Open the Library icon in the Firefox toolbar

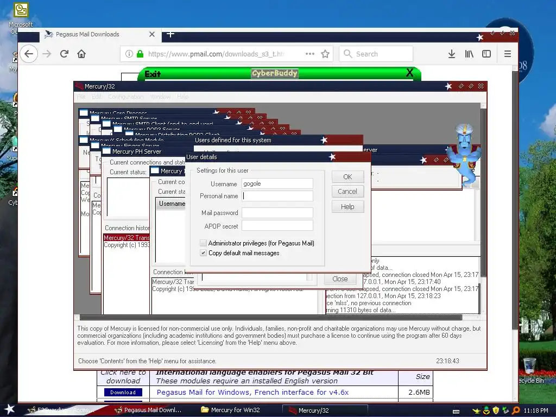tap(469, 54)
